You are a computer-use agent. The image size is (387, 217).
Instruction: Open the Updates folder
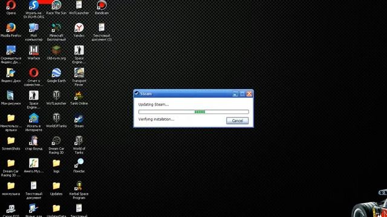(x=56, y=186)
